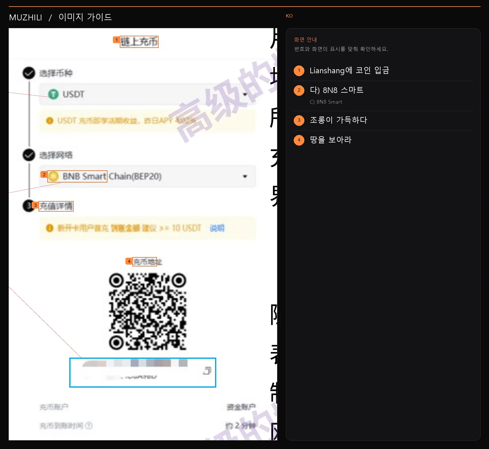This screenshot has width=489, height=449.
Task: Click badge 3 beside 조롱이 가득하다
Action: pos(299,120)
